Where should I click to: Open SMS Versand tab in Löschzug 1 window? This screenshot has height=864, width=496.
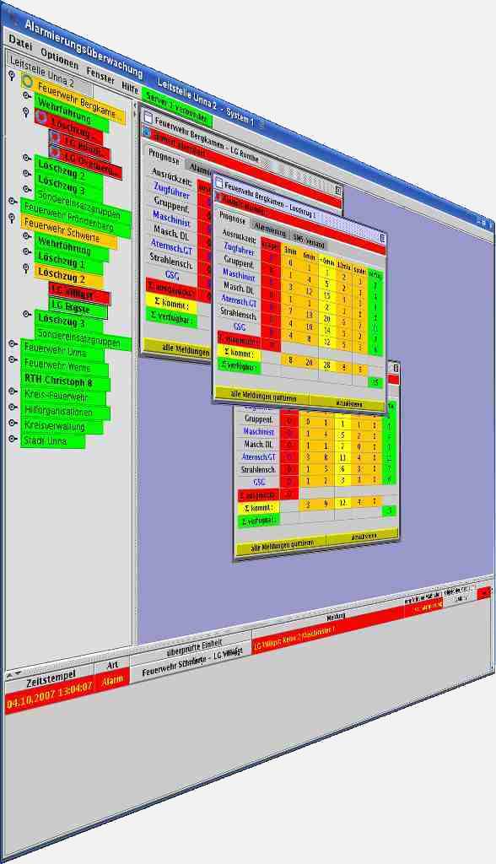310,240
